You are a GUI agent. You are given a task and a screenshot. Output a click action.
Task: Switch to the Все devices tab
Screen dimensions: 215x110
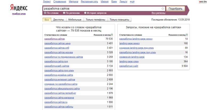click(47, 20)
